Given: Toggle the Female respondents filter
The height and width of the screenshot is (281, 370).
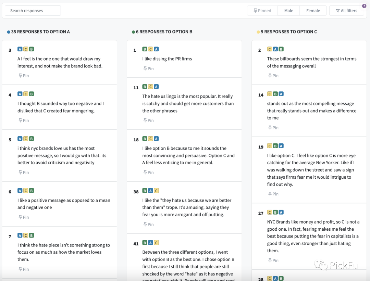Looking at the screenshot, I should 313,11.
